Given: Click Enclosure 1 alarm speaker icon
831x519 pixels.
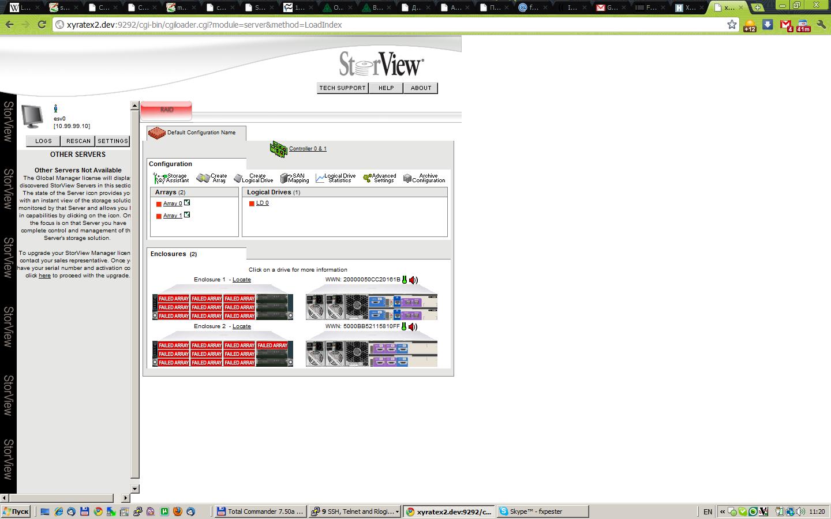Looking at the screenshot, I should click(x=413, y=280).
